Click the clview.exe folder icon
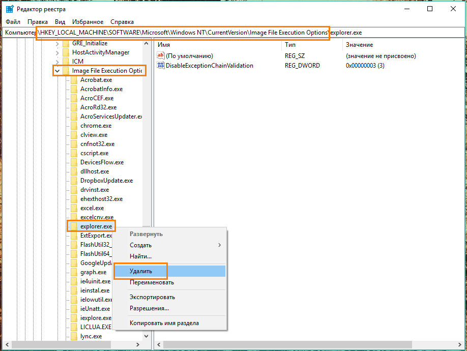This screenshot has width=467, height=351. [x=74, y=135]
